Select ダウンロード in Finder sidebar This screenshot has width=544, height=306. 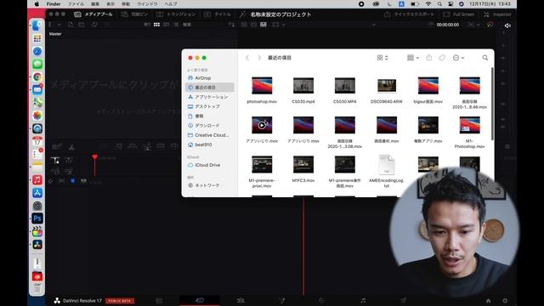pyautogui.click(x=210, y=126)
